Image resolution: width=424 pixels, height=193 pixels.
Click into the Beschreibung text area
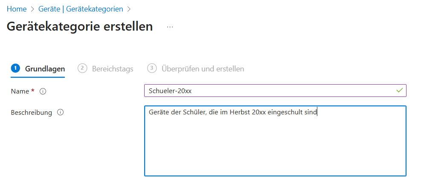(x=275, y=145)
